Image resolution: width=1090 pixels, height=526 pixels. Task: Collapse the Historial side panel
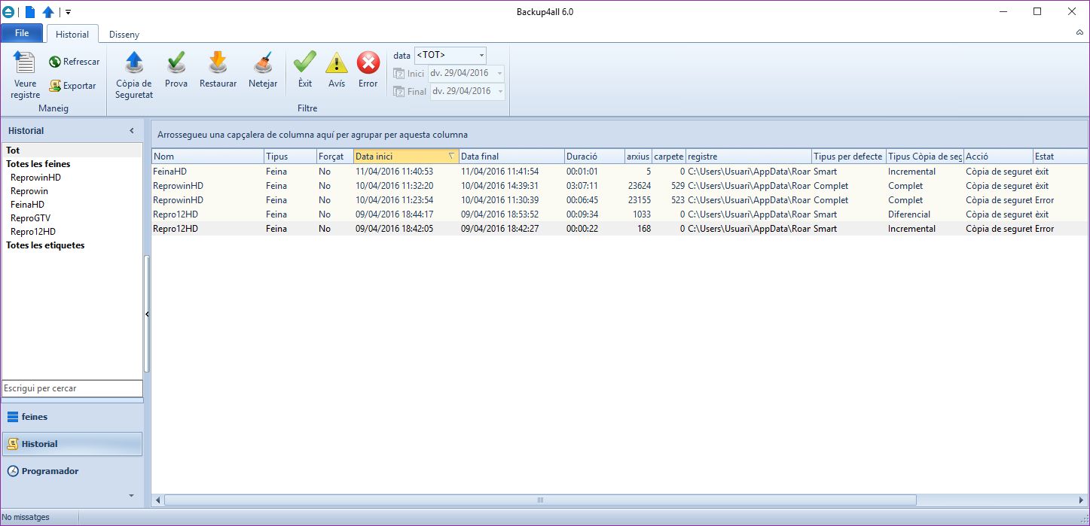coord(132,131)
